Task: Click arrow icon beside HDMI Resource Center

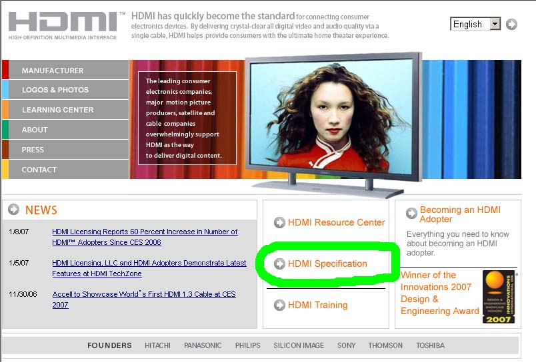Action: coord(279,222)
